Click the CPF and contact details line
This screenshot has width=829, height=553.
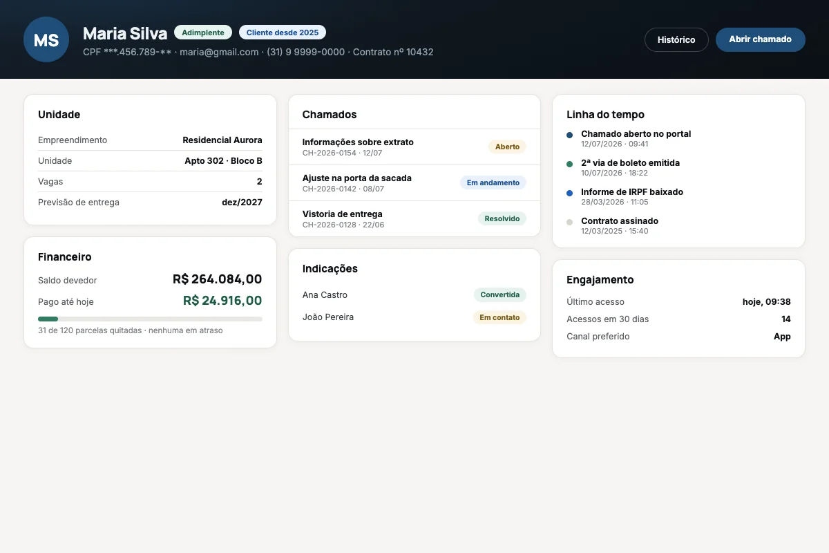[x=258, y=52]
